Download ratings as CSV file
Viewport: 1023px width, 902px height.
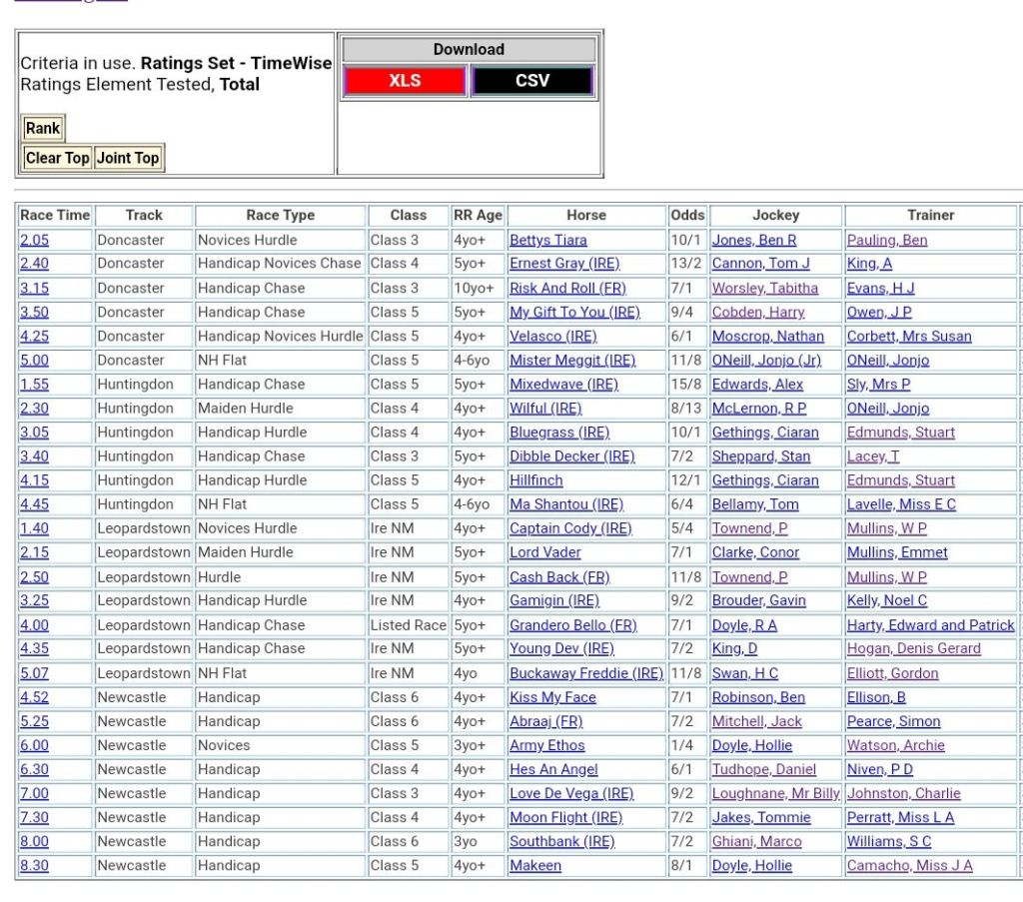pyautogui.click(x=532, y=81)
